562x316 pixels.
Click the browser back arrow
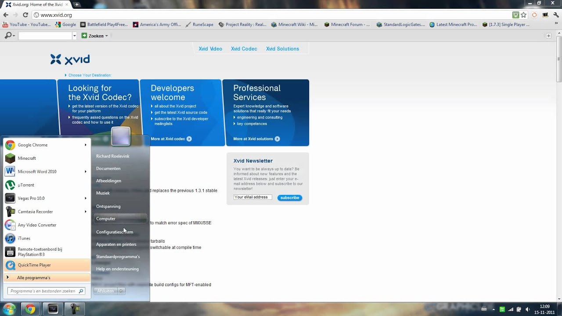point(6,15)
